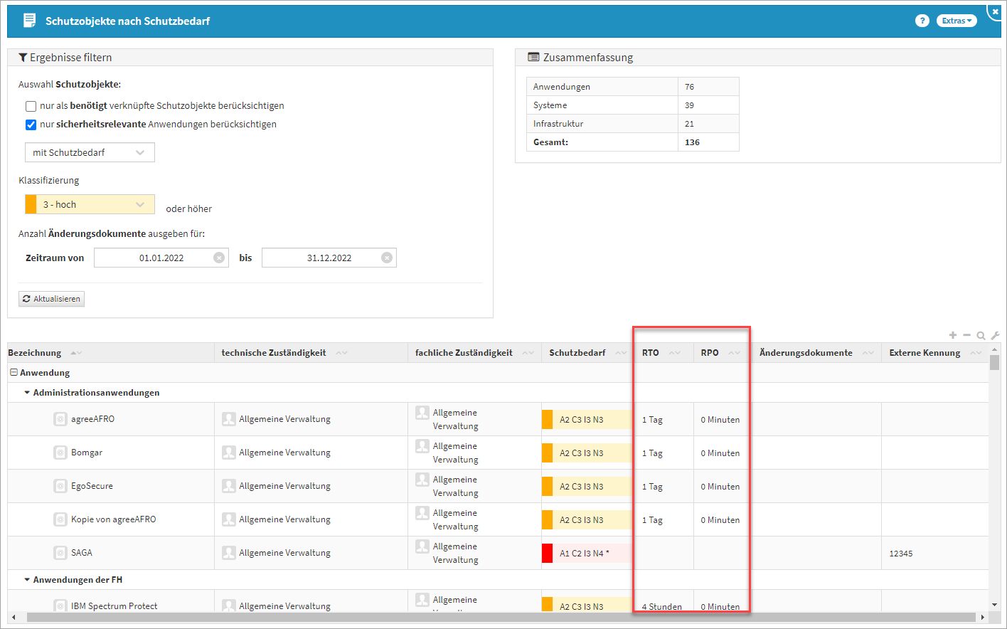Open the Klassifizierung '3 - hoch' dropdown
The height and width of the screenshot is (629, 1007).
pos(90,204)
